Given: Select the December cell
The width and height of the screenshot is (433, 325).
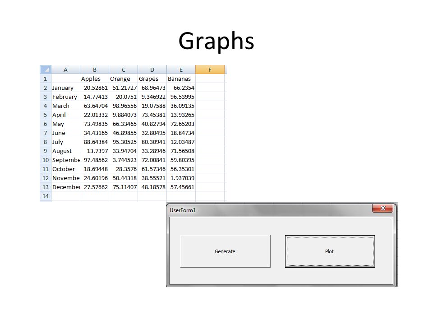Looking at the screenshot, I should [66, 187].
